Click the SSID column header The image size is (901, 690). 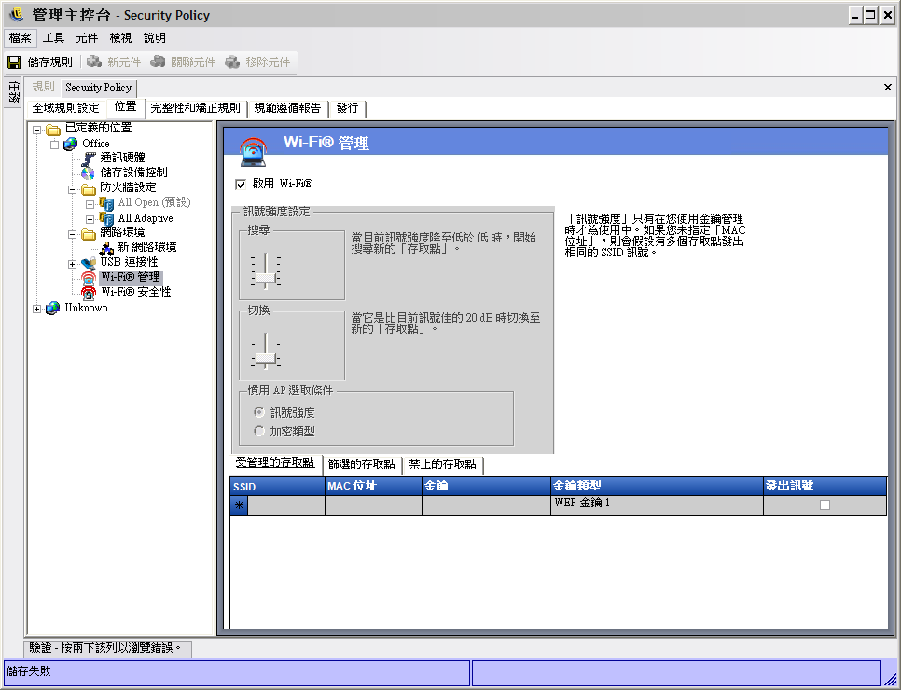(278, 486)
